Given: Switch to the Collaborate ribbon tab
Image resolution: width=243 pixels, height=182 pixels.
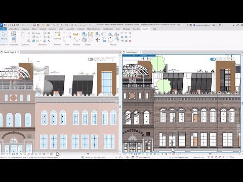Looking at the screenshot, I should pos(108,29).
